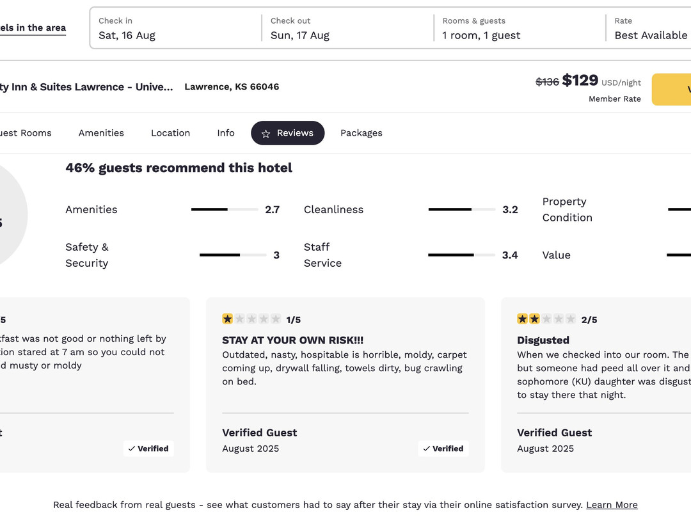Click the Learn More link

coord(612,505)
